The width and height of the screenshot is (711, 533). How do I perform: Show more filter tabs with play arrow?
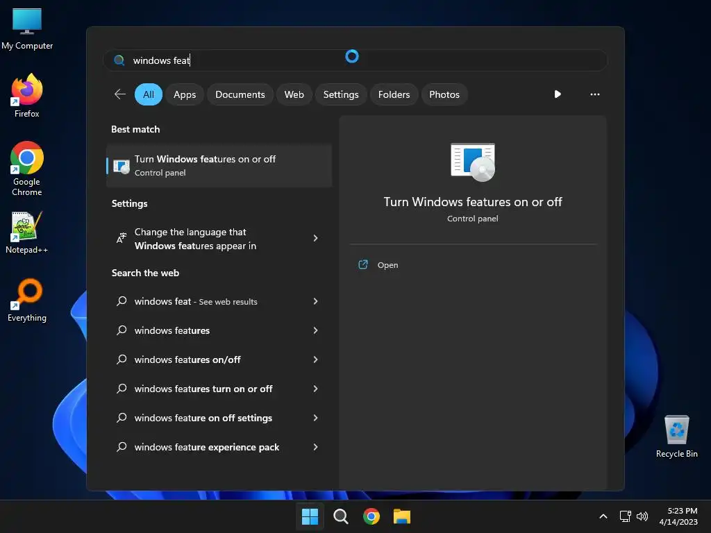pos(558,94)
